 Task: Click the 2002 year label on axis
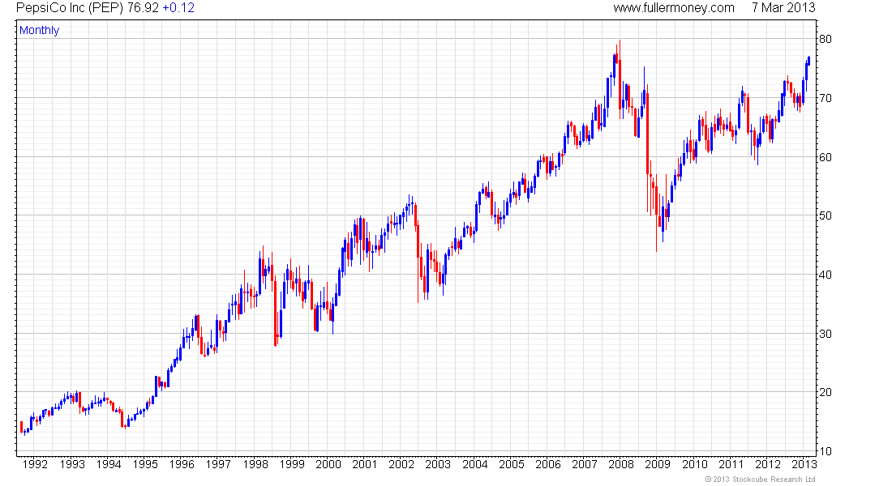tap(401, 464)
